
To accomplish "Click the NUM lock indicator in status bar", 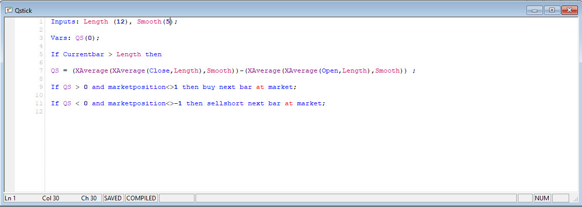I will point(542,198).
